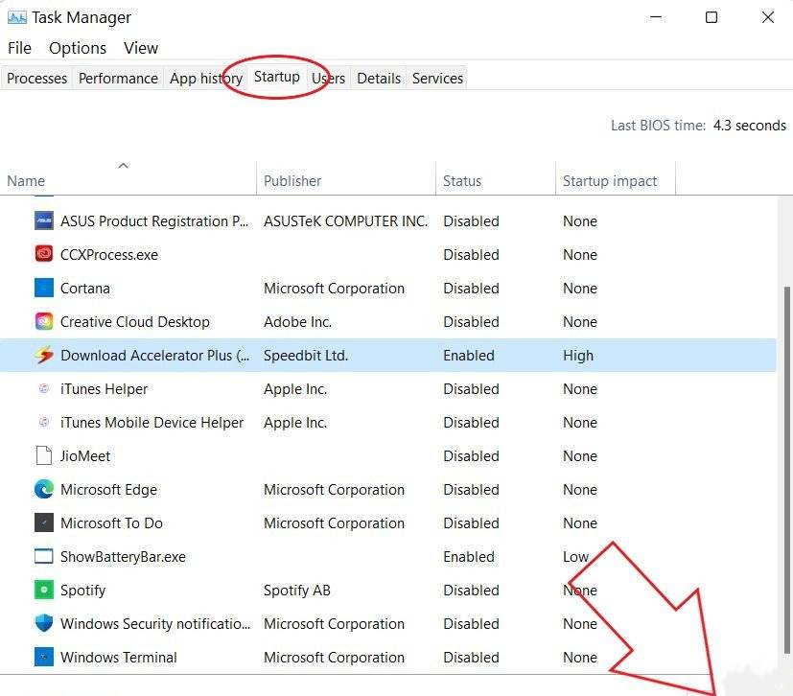Open the Services tab

click(437, 79)
